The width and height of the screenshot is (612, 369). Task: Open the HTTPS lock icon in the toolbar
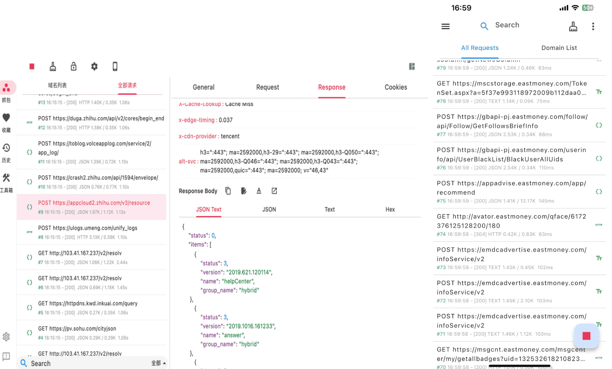[x=74, y=67]
